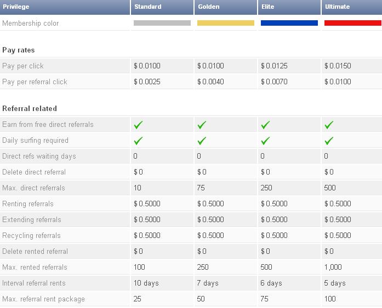Click the Ultimate Max. rented referrals value 1,000

[333, 267]
